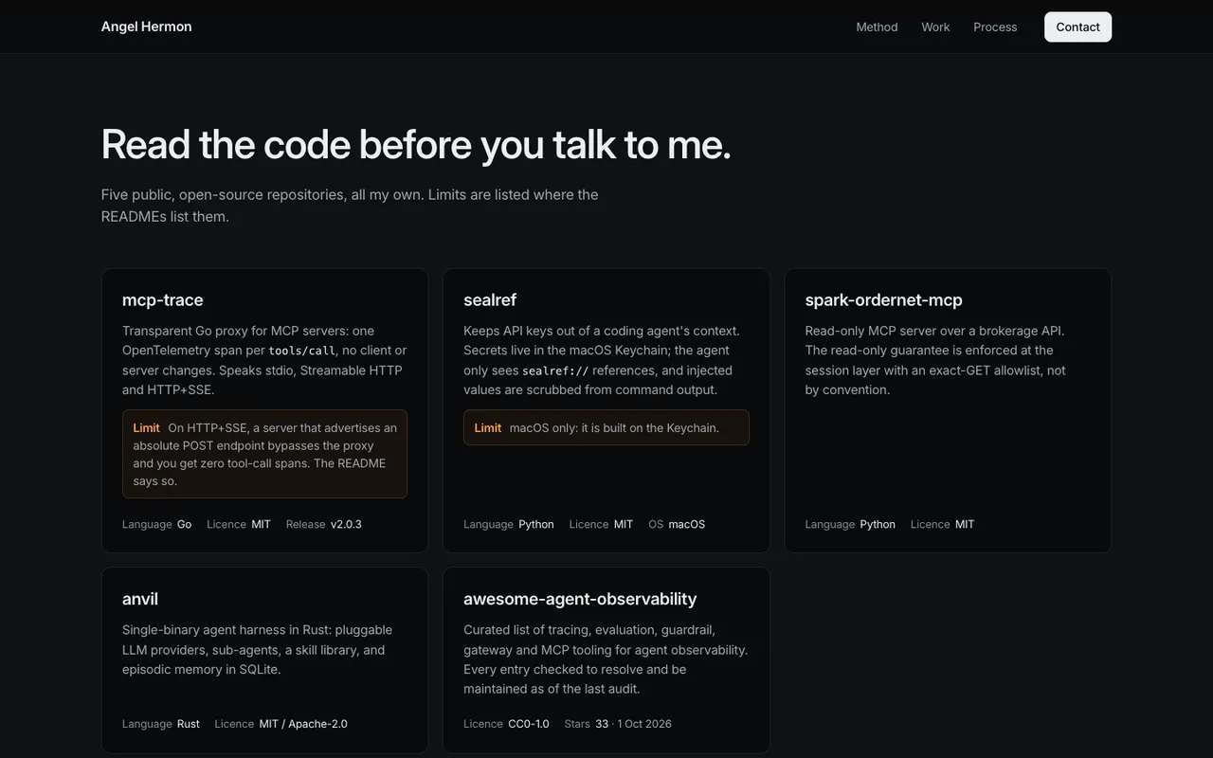Click the stars count "33 · 1 Oct 2026"
This screenshot has height=758, width=1213.
point(633,724)
